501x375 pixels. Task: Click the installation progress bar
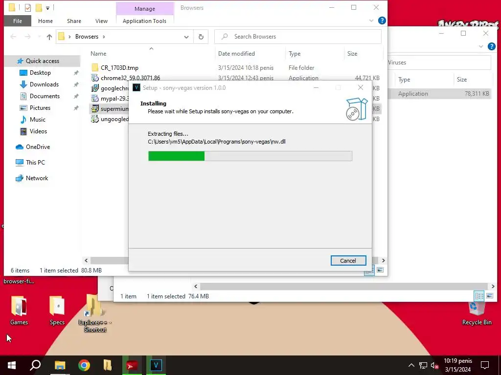250,156
